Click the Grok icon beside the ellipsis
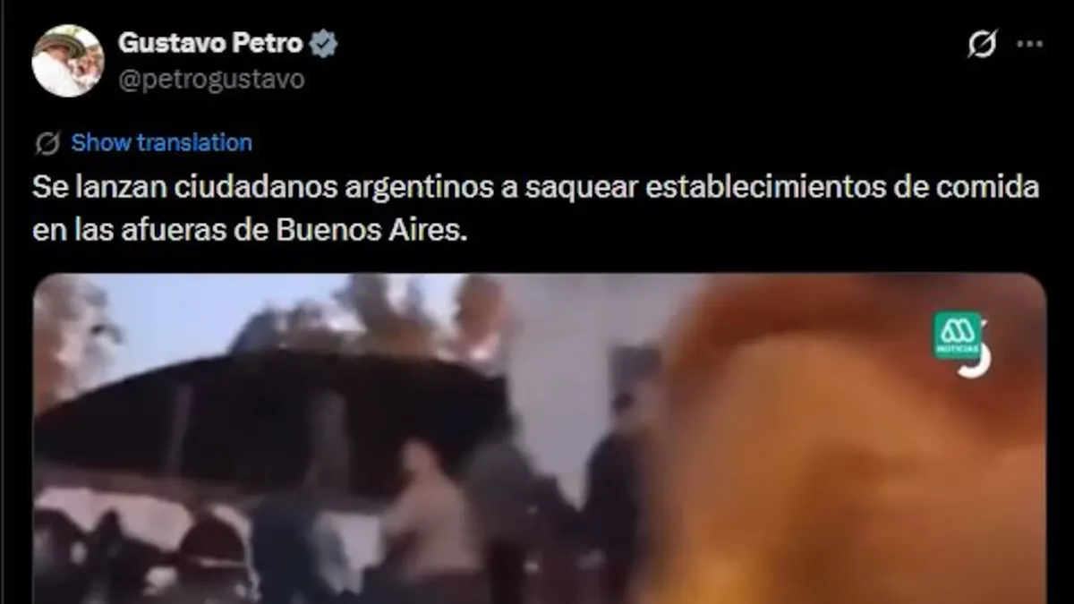 point(982,44)
